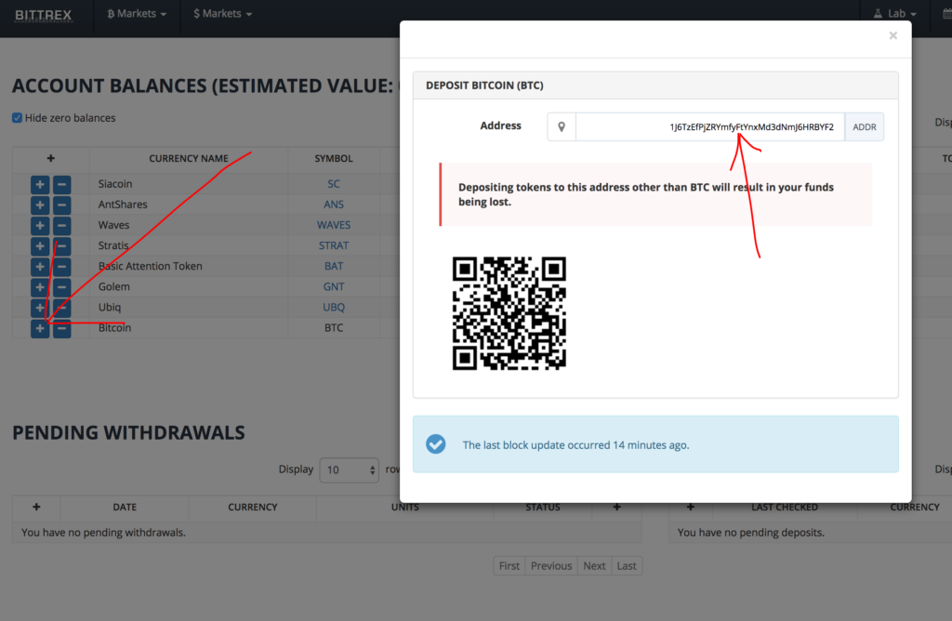Click the Previous pagination button
The width and height of the screenshot is (952, 621).
click(551, 566)
